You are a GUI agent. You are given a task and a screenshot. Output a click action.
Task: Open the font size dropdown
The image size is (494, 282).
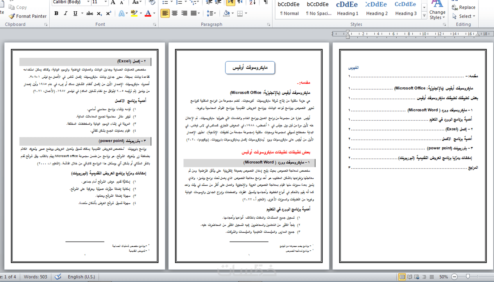pyautogui.click(x=106, y=2)
